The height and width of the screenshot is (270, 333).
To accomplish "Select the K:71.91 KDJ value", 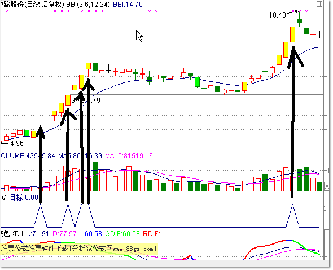I will (x=37, y=234).
